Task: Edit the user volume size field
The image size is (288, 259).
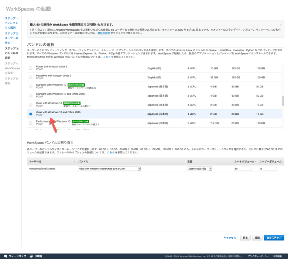Action: tap(268, 169)
